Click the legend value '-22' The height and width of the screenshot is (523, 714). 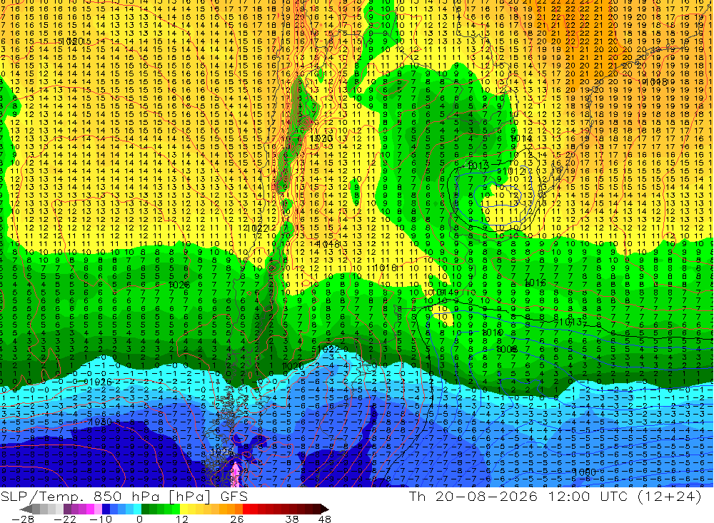(65, 519)
